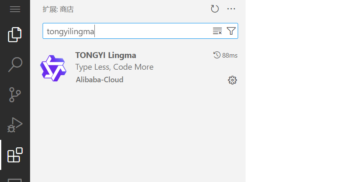The height and width of the screenshot is (182, 340).
Task: Click the 扩展: 商店 panel title
Action: [x=58, y=9]
